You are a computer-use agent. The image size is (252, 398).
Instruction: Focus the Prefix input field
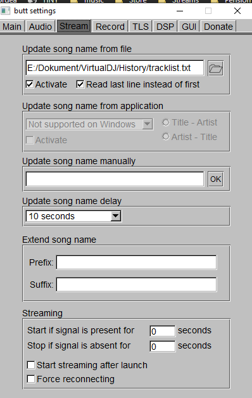[136, 262]
